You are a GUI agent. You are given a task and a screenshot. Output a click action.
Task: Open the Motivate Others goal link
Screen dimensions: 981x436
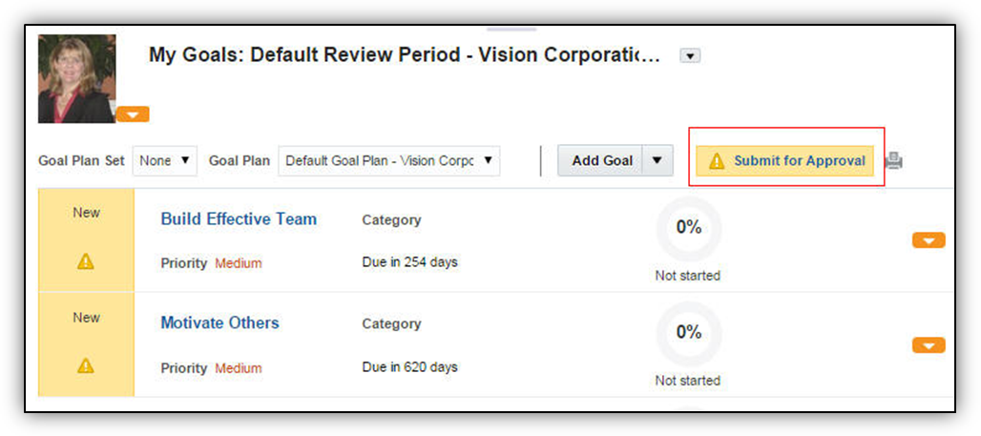tap(219, 322)
